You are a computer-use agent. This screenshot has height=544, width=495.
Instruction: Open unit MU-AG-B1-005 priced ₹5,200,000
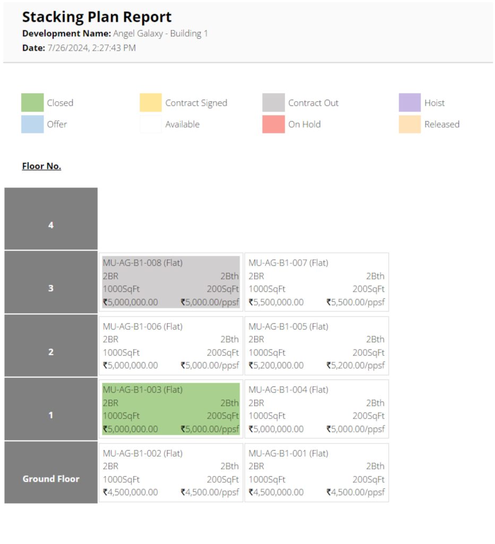pos(316,346)
